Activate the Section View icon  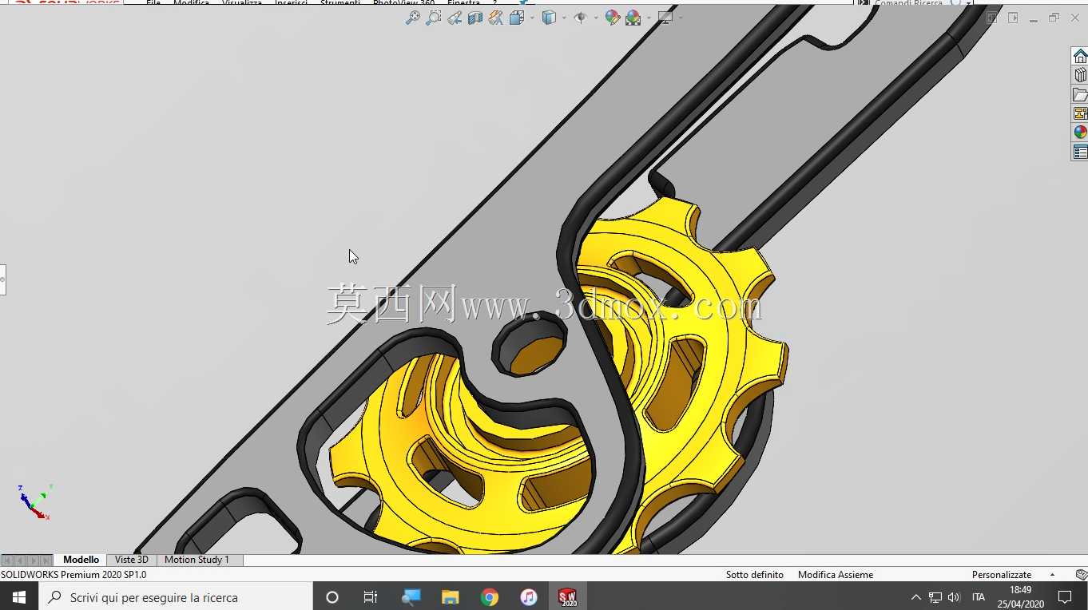click(475, 18)
